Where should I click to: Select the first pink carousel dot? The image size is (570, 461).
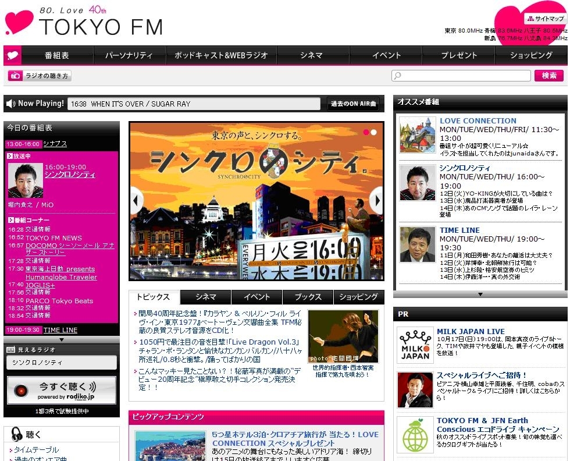(x=366, y=132)
